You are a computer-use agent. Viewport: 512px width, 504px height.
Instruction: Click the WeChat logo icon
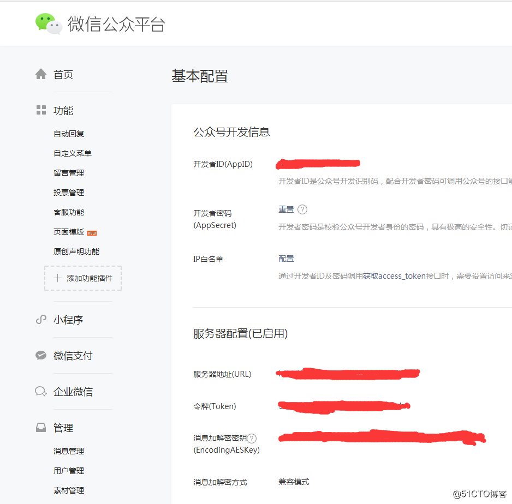49,24
